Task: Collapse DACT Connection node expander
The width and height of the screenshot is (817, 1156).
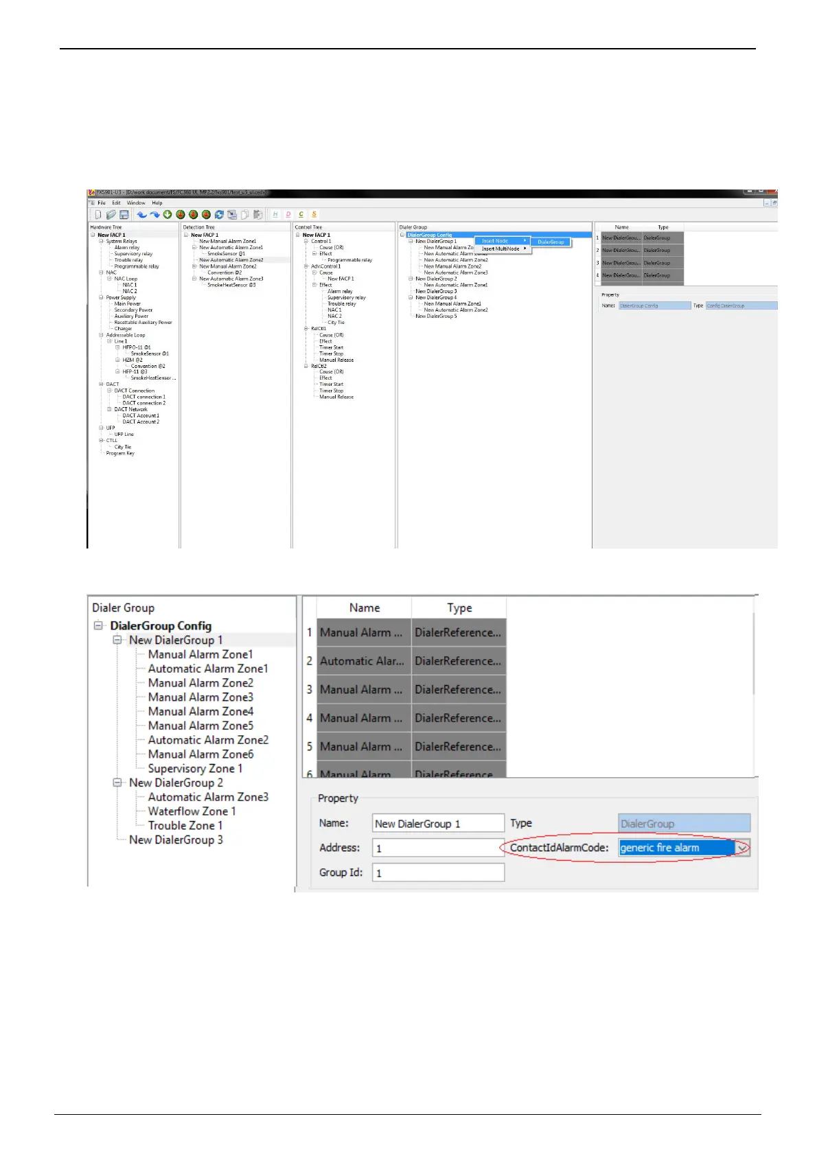Action: pos(109,391)
